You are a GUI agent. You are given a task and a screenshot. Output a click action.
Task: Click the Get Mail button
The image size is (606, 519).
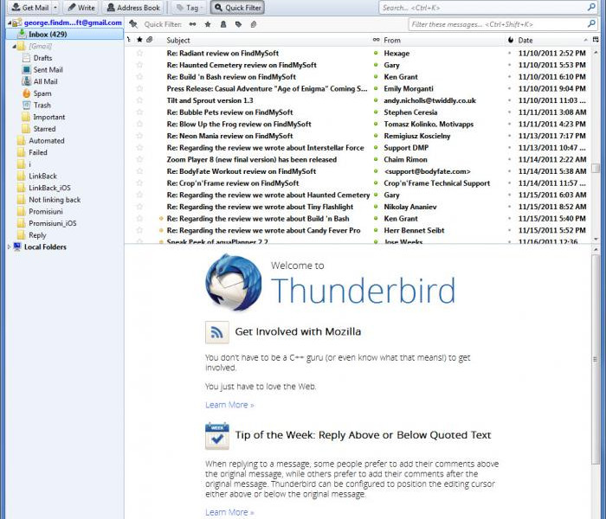click(30, 7)
